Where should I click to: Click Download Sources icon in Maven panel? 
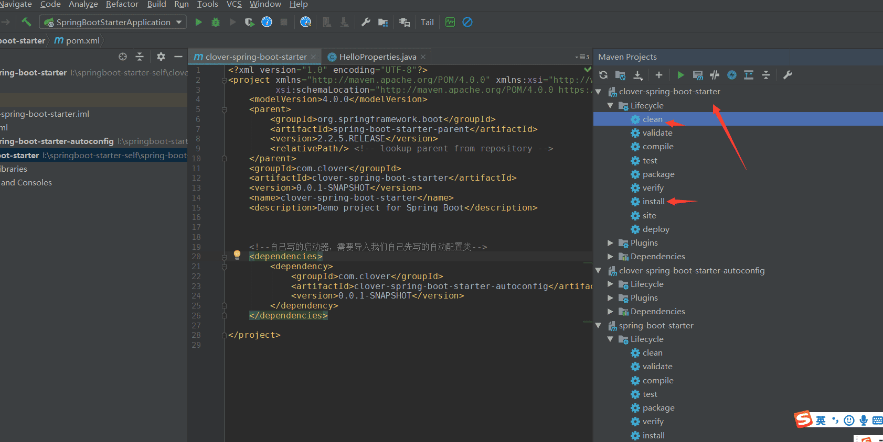638,75
